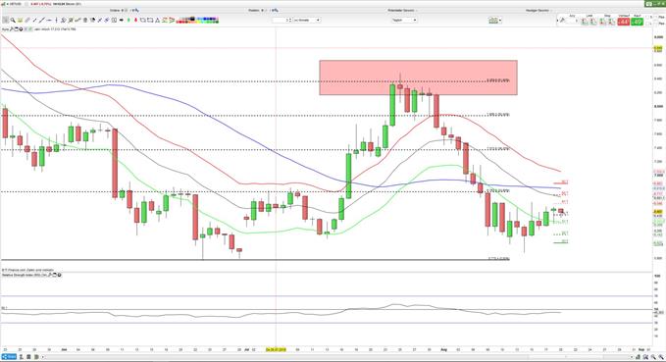Click the red Verkauf sell button
Image resolution: width=666 pixels, height=362 pixels.
[623, 21]
